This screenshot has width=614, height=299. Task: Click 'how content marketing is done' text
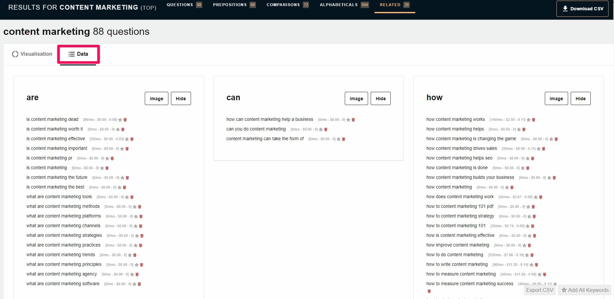pos(457,168)
